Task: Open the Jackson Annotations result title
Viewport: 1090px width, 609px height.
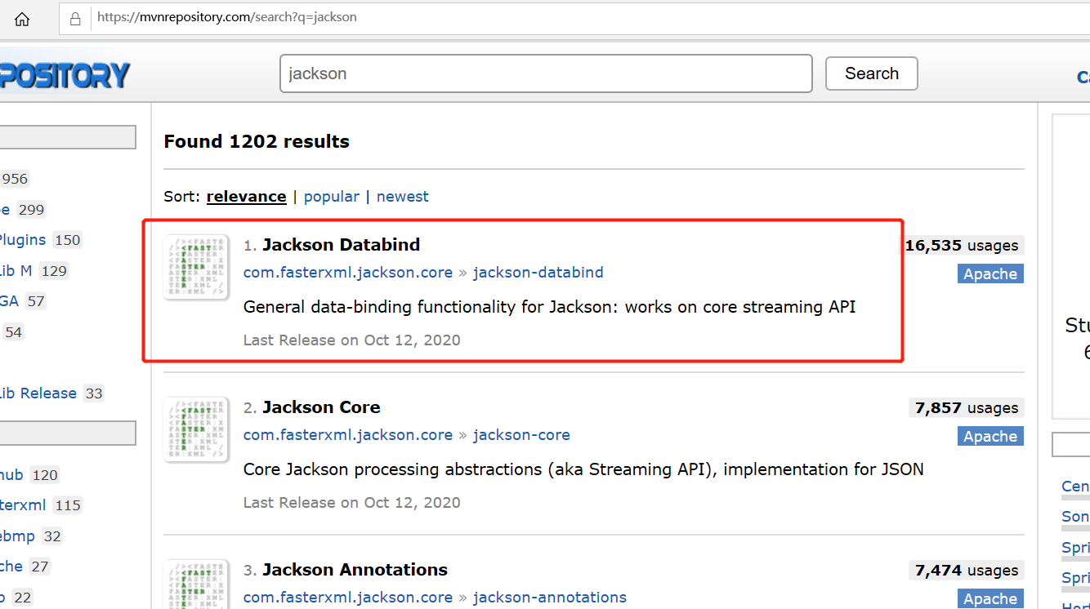Action: pyautogui.click(x=355, y=570)
